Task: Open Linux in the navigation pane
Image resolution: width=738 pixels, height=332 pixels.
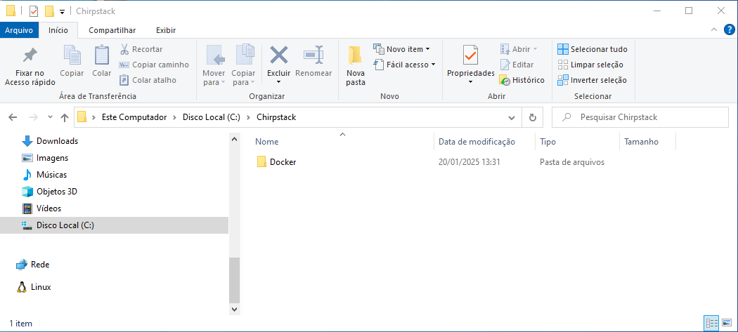Action: pos(41,287)
